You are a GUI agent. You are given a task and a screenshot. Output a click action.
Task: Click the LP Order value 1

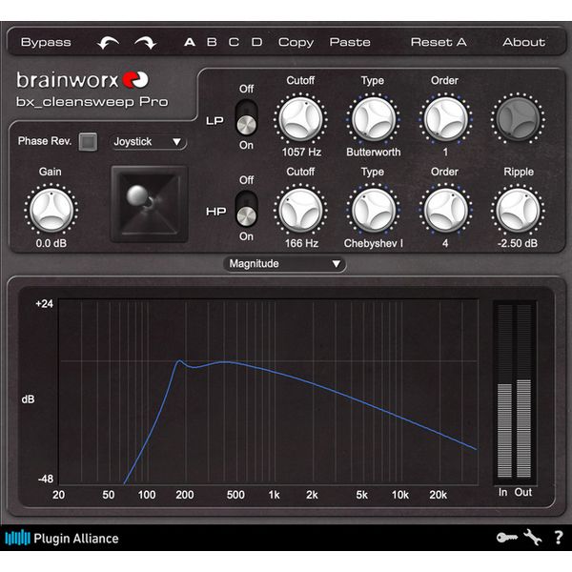point(445,153)
